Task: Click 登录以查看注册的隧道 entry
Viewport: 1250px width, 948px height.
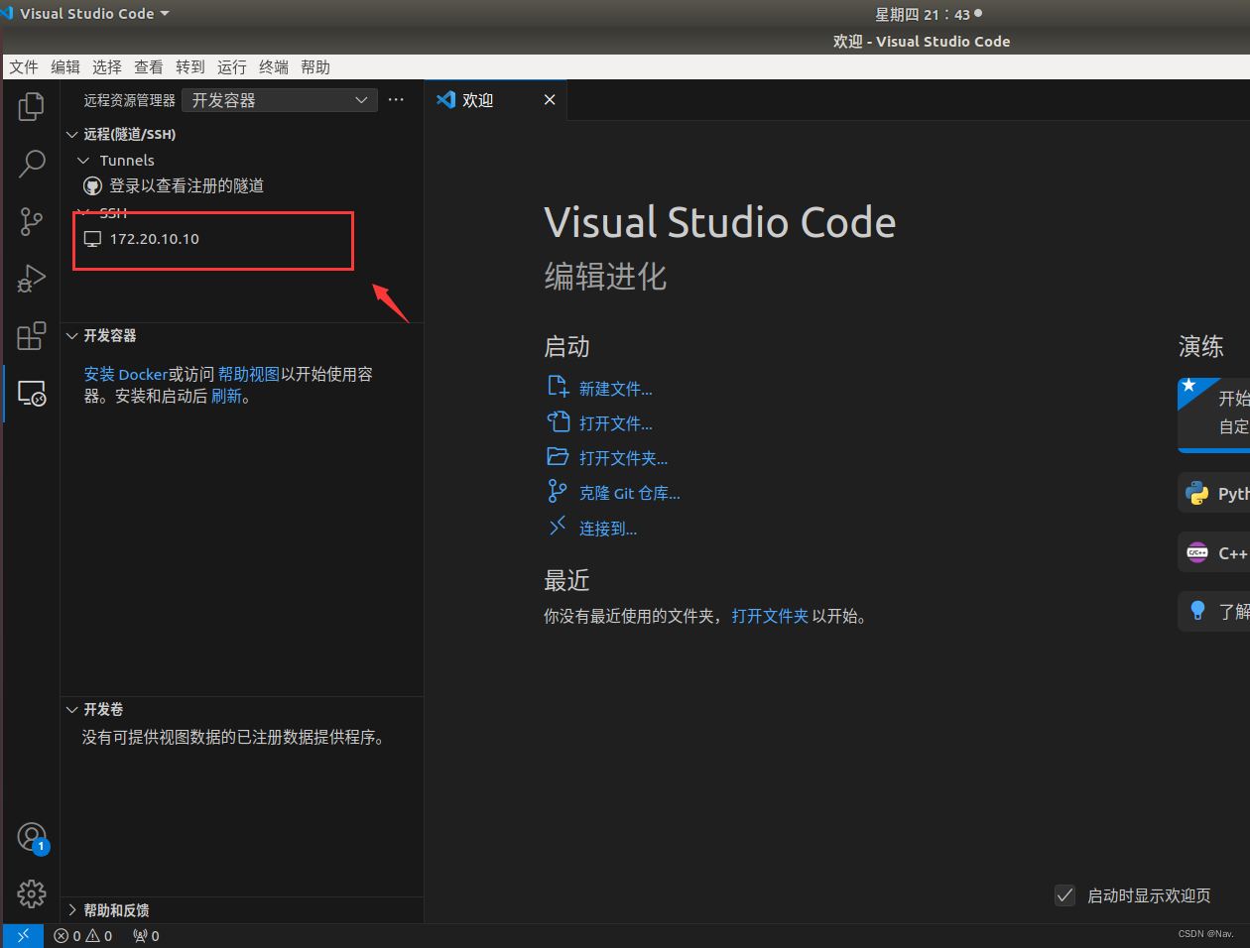Action: tap(242, 186)
